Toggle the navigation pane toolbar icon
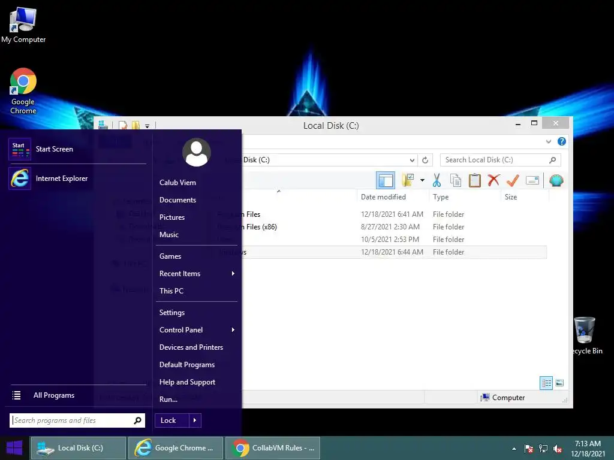614x460 pixels. click(386, 180)
